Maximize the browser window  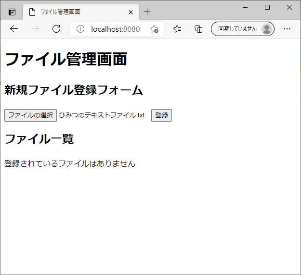[x=267, y=8]
